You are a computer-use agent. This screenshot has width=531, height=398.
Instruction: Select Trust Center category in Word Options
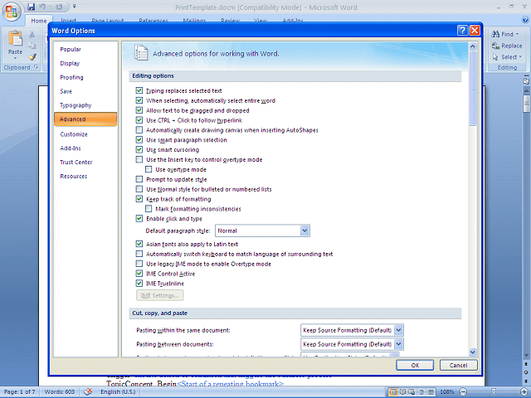pyautogui.click(x=85, y=163)
